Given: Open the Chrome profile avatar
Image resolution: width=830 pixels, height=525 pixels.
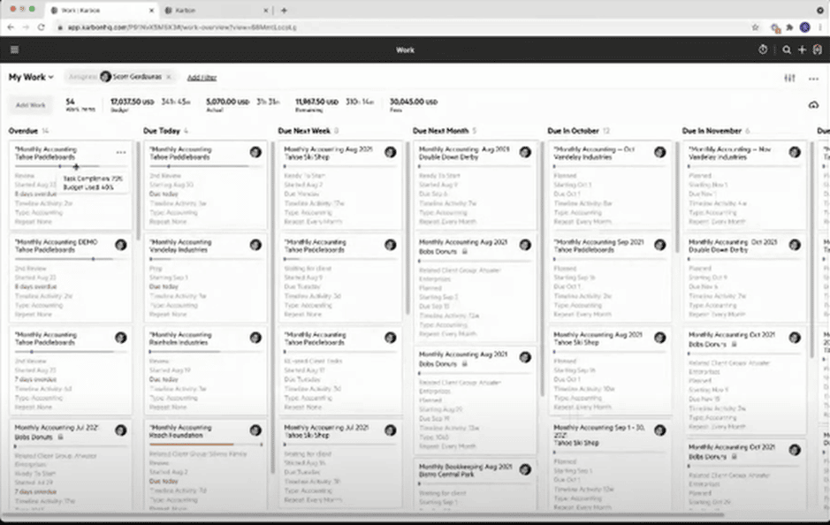Looking at the screenshot, I should point(804,27).
